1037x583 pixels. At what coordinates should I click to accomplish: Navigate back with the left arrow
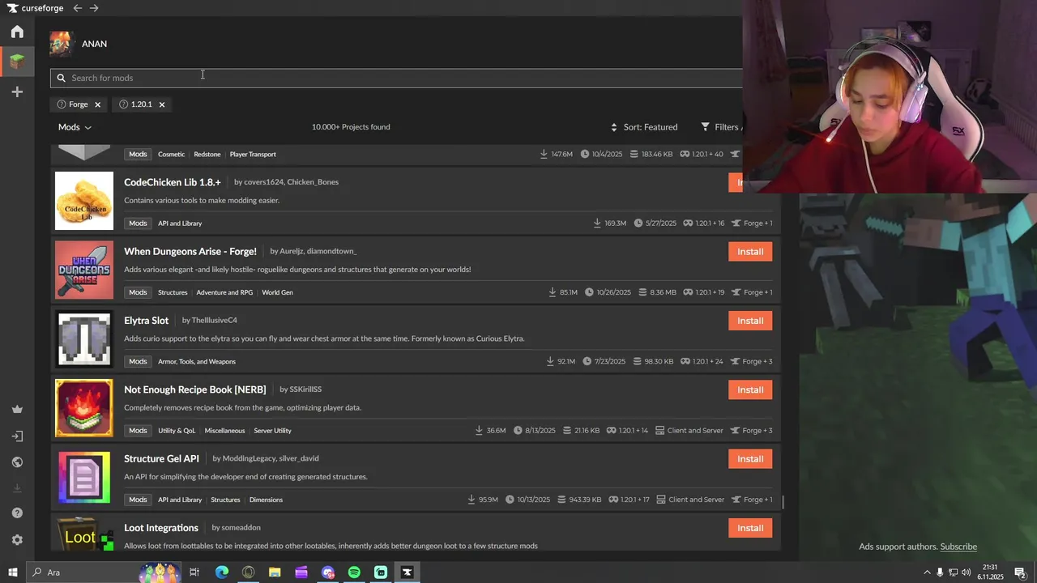pyautogui.click(x=77, y=8)
